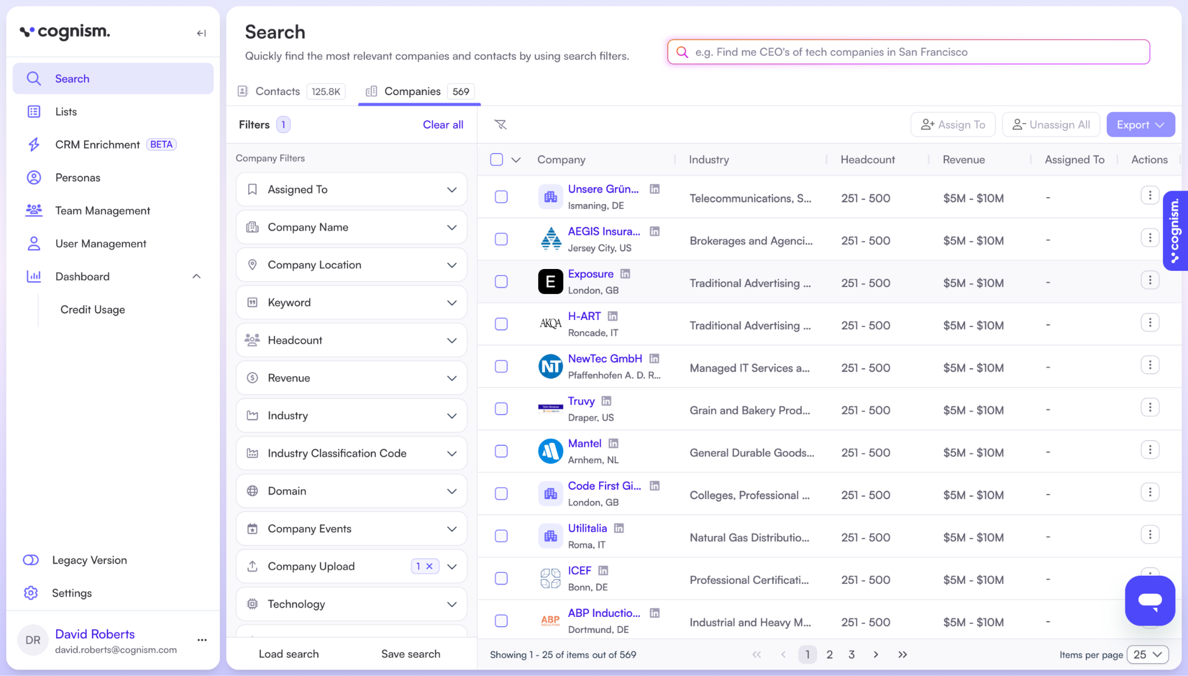Click the Assign To button

pyautogui.click(x=952, y=125)
